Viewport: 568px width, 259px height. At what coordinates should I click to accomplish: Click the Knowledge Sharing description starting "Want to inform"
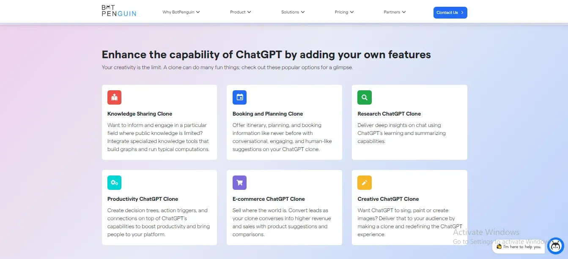pos(159,137)
